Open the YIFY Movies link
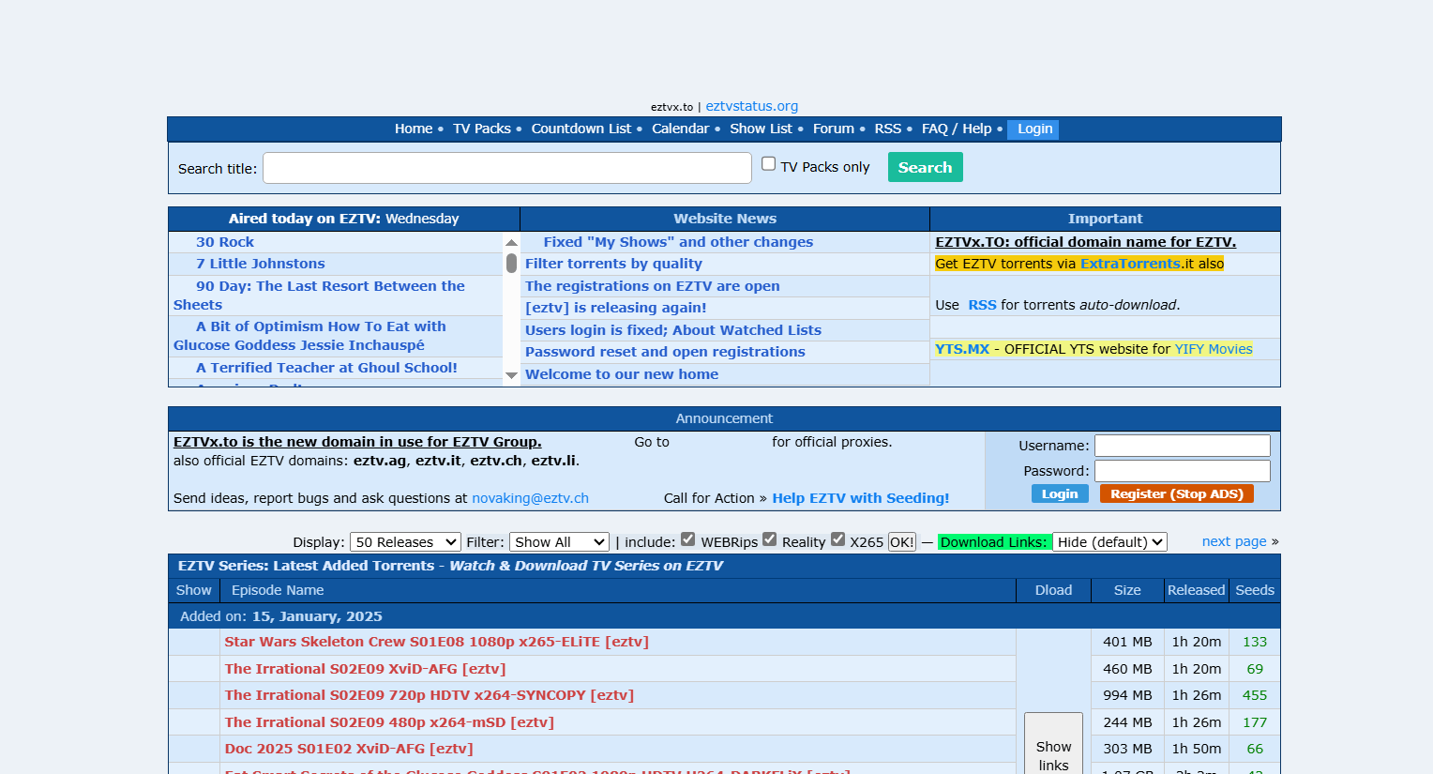The image size is (1433, 774). (x=1214, y=349)
